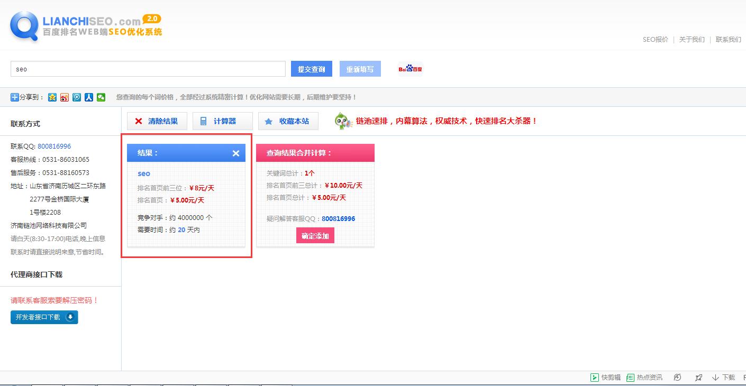Share to QZone using its star icon
This screenshot has height=386, width=746.
pos(52,97)
